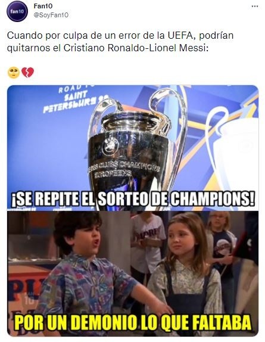
Task: Click the sad pleading face emoji
Action: (x=14, y=73)
